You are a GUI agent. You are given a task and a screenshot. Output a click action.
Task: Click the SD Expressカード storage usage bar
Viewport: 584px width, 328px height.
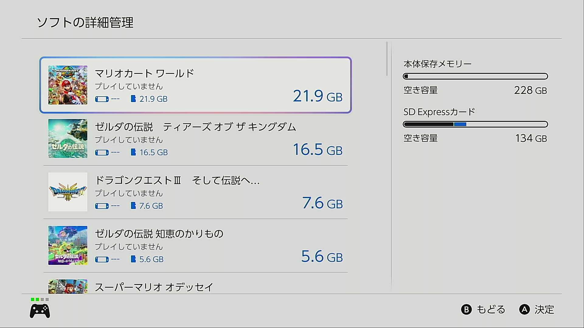point(475,124)
